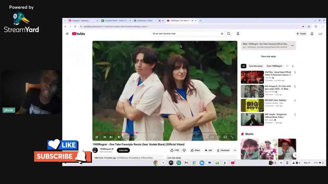This screenshot has width=328, height=184.
Task: Open NLE Choppa video thumbnail
Action: pyautogui.click(x=252, y=91)
